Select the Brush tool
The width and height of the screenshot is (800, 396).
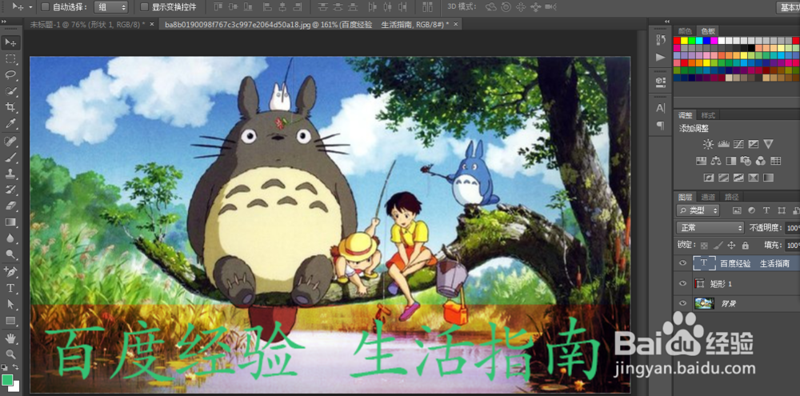(10, 157)
